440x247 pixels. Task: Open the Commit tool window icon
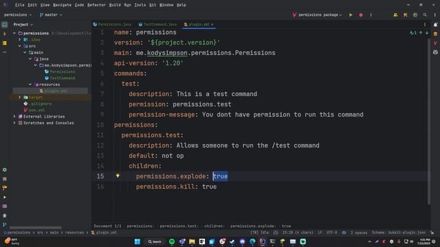coord(5,34)
